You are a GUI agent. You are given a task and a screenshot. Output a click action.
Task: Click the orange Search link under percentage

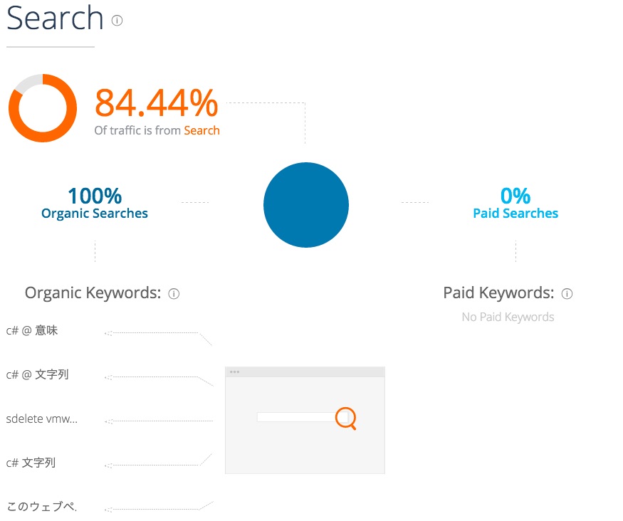pyautogui.click(x=201, y=130)
